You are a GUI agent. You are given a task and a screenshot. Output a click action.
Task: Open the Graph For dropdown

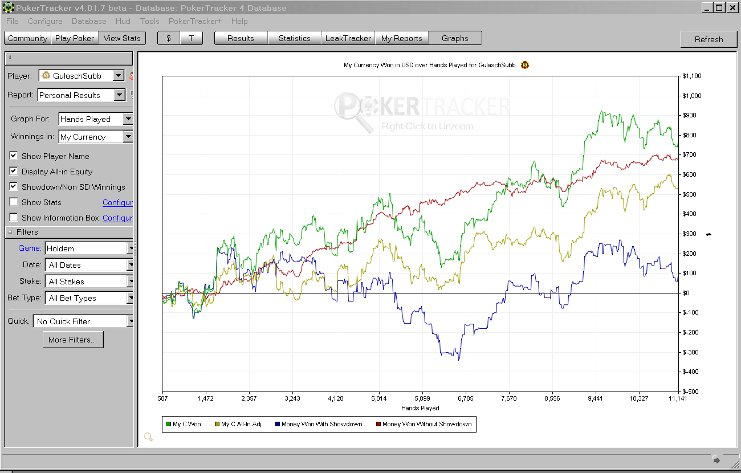click(128, 119)
